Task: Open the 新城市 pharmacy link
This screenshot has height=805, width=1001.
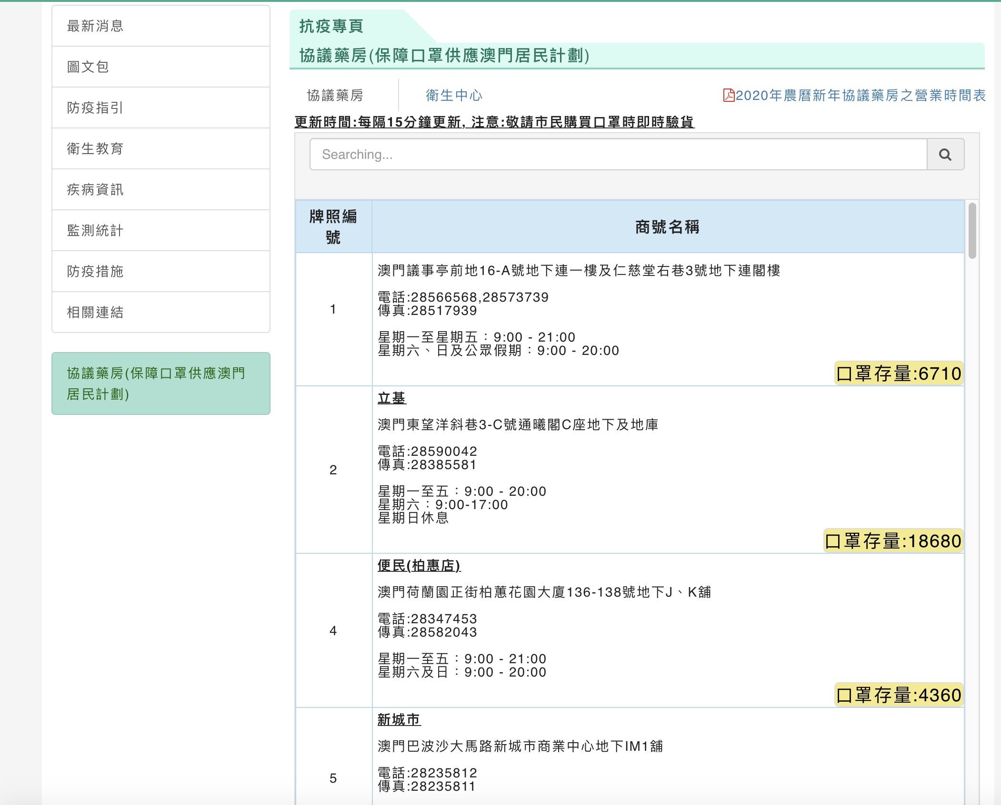Action: (x=399, y=719)
